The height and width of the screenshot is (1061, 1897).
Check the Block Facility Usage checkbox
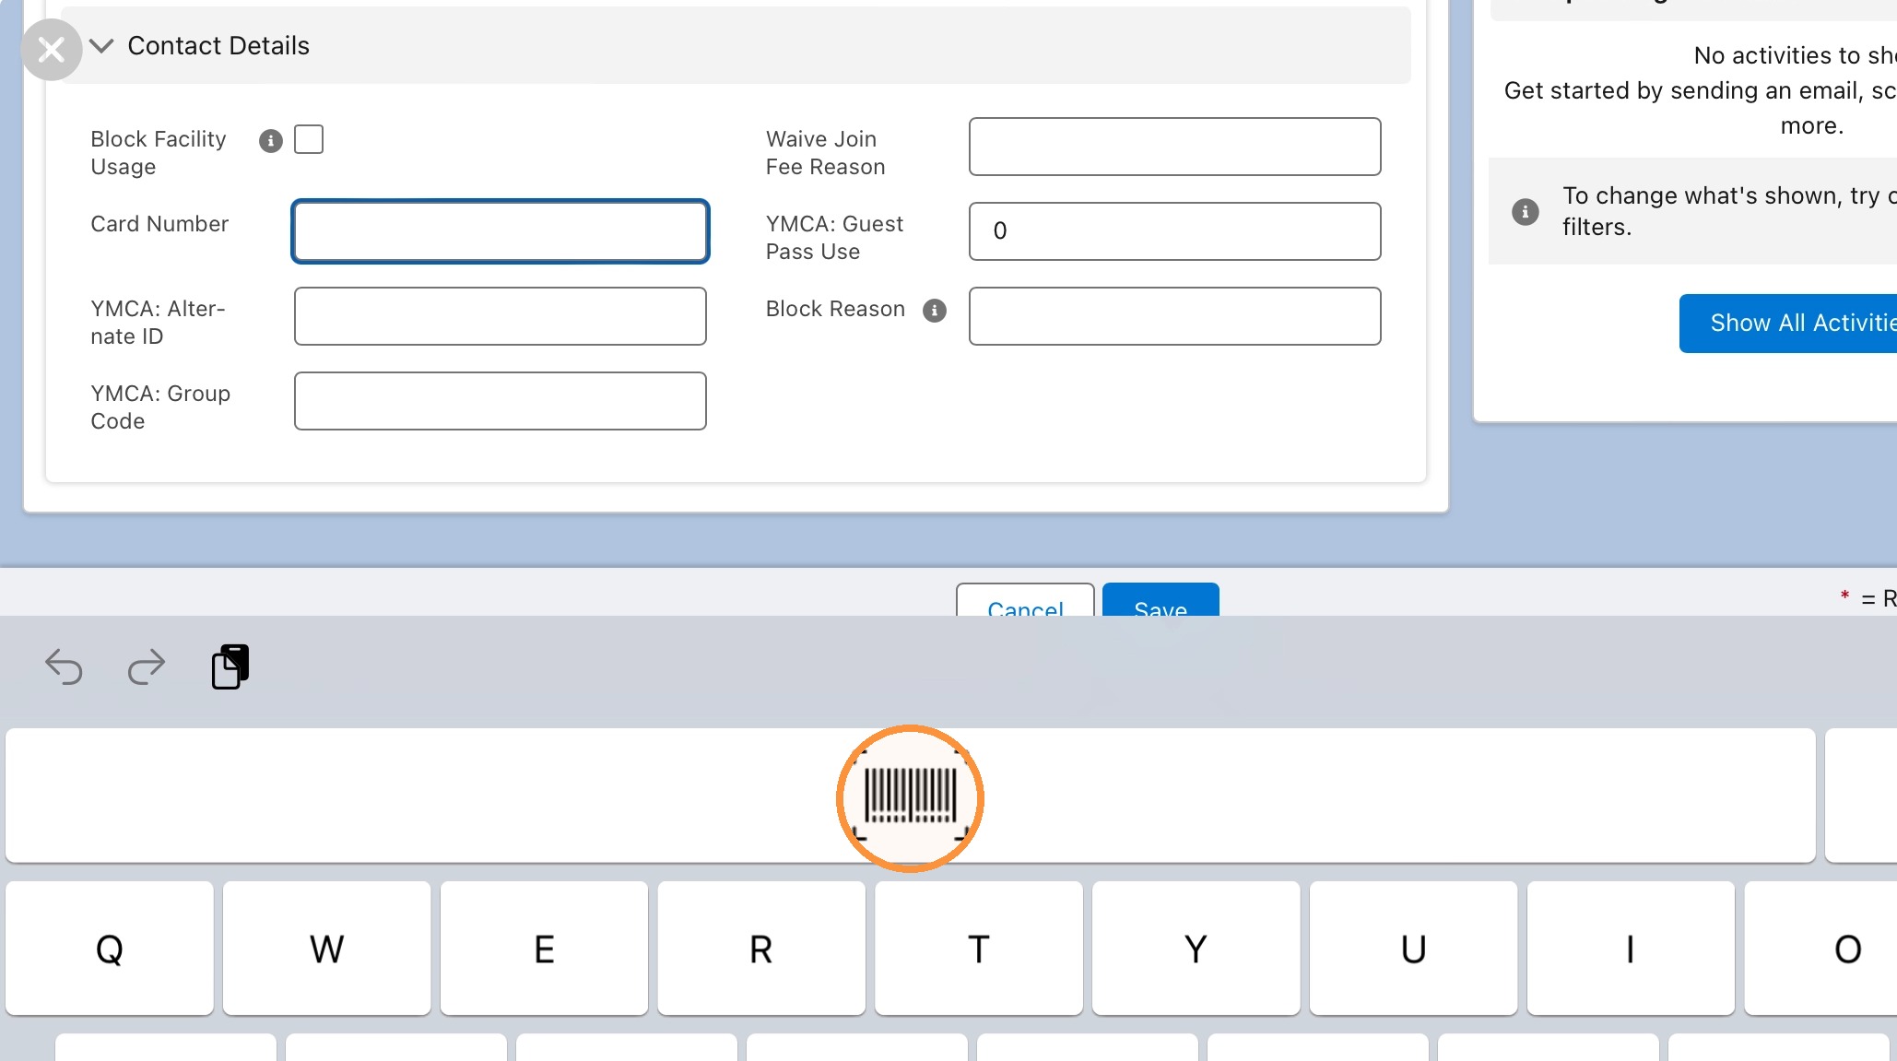(309, 139)
